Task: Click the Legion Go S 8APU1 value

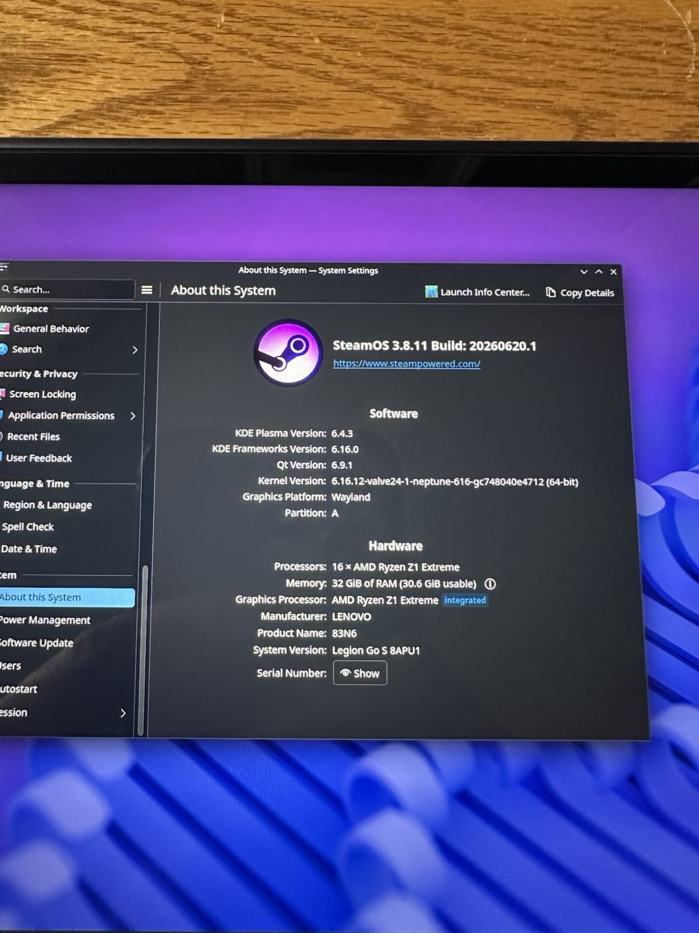Action: coord(376,650)
